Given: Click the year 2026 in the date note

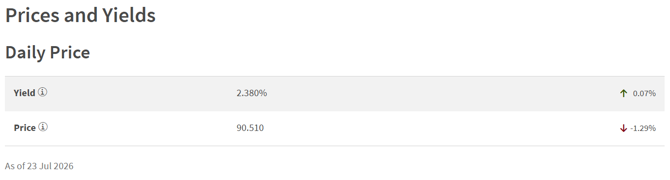Looking at the screenshot, I should [x=64, y=166].
